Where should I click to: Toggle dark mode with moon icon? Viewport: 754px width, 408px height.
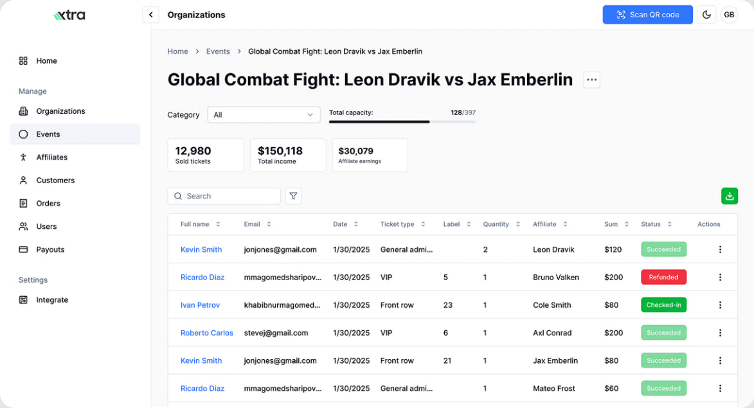click(706, 15)
